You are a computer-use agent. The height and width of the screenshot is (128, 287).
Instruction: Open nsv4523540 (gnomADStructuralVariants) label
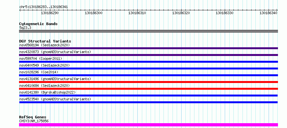point(55,99)
